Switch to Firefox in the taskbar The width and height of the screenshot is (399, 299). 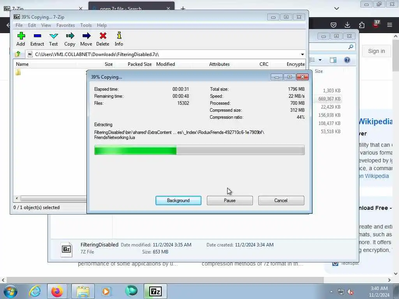click(57, 291)
